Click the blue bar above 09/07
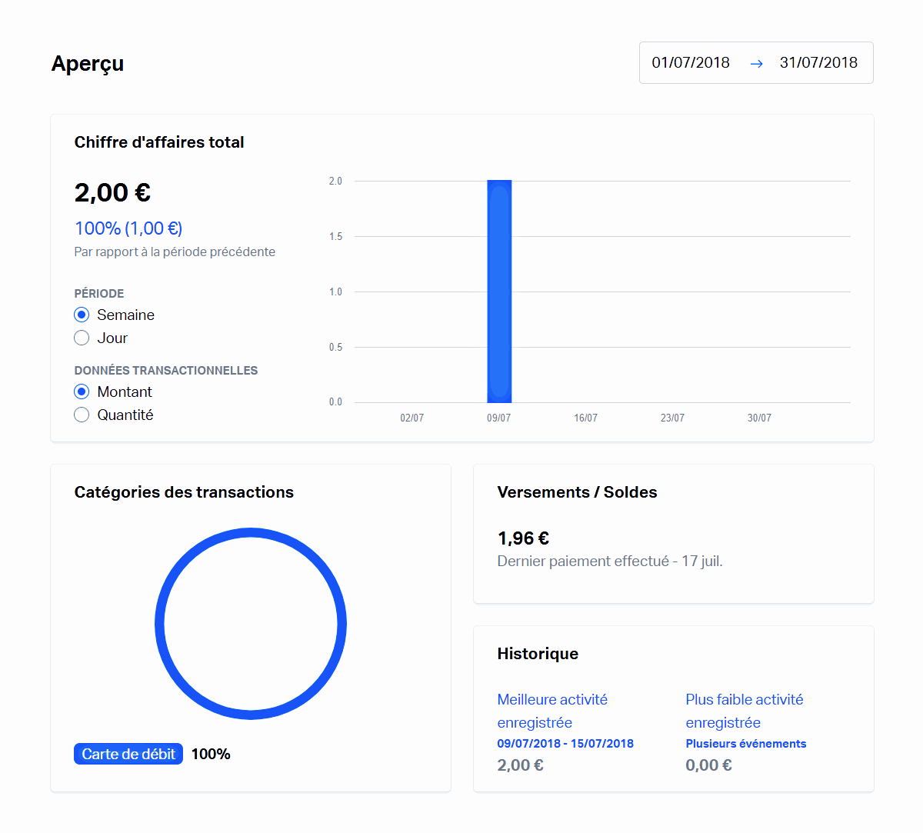923x833 pixels. (x=499, y=291)
